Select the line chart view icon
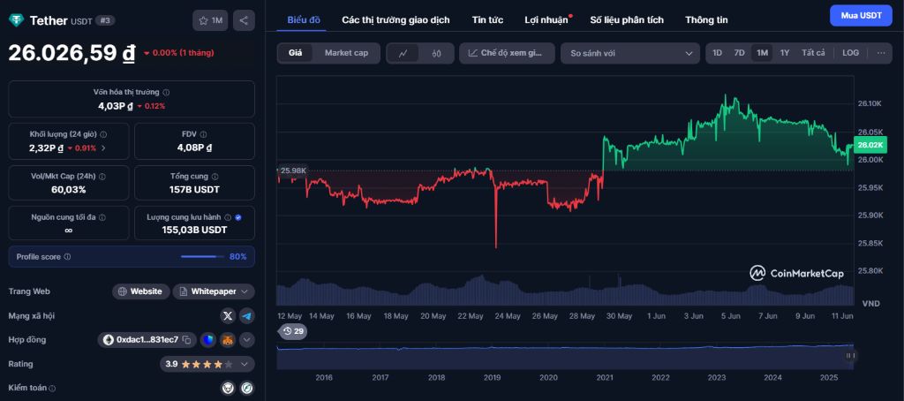The image size is (904, 401). [x=403, y=53]
